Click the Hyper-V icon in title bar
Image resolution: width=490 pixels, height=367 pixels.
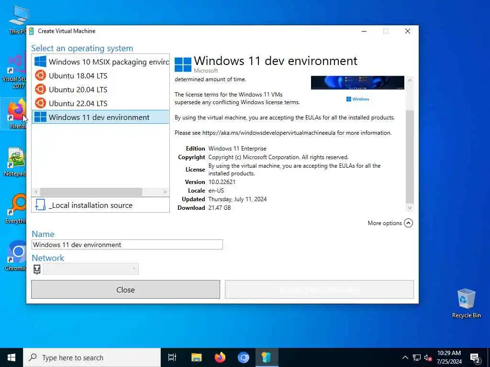[x=31, y=31]
